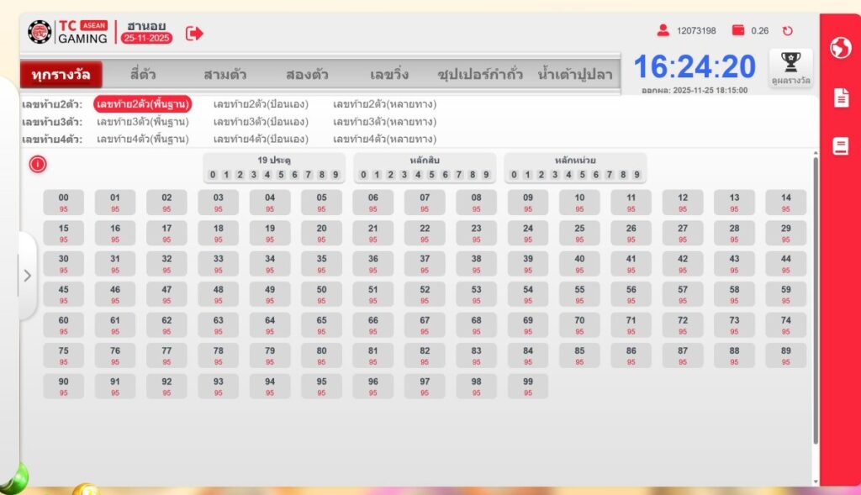The height and width of the screenshot is (495, 861).
Task: Select number 70 in the grid
Action: pyautogui.click(x=579, y=325)
